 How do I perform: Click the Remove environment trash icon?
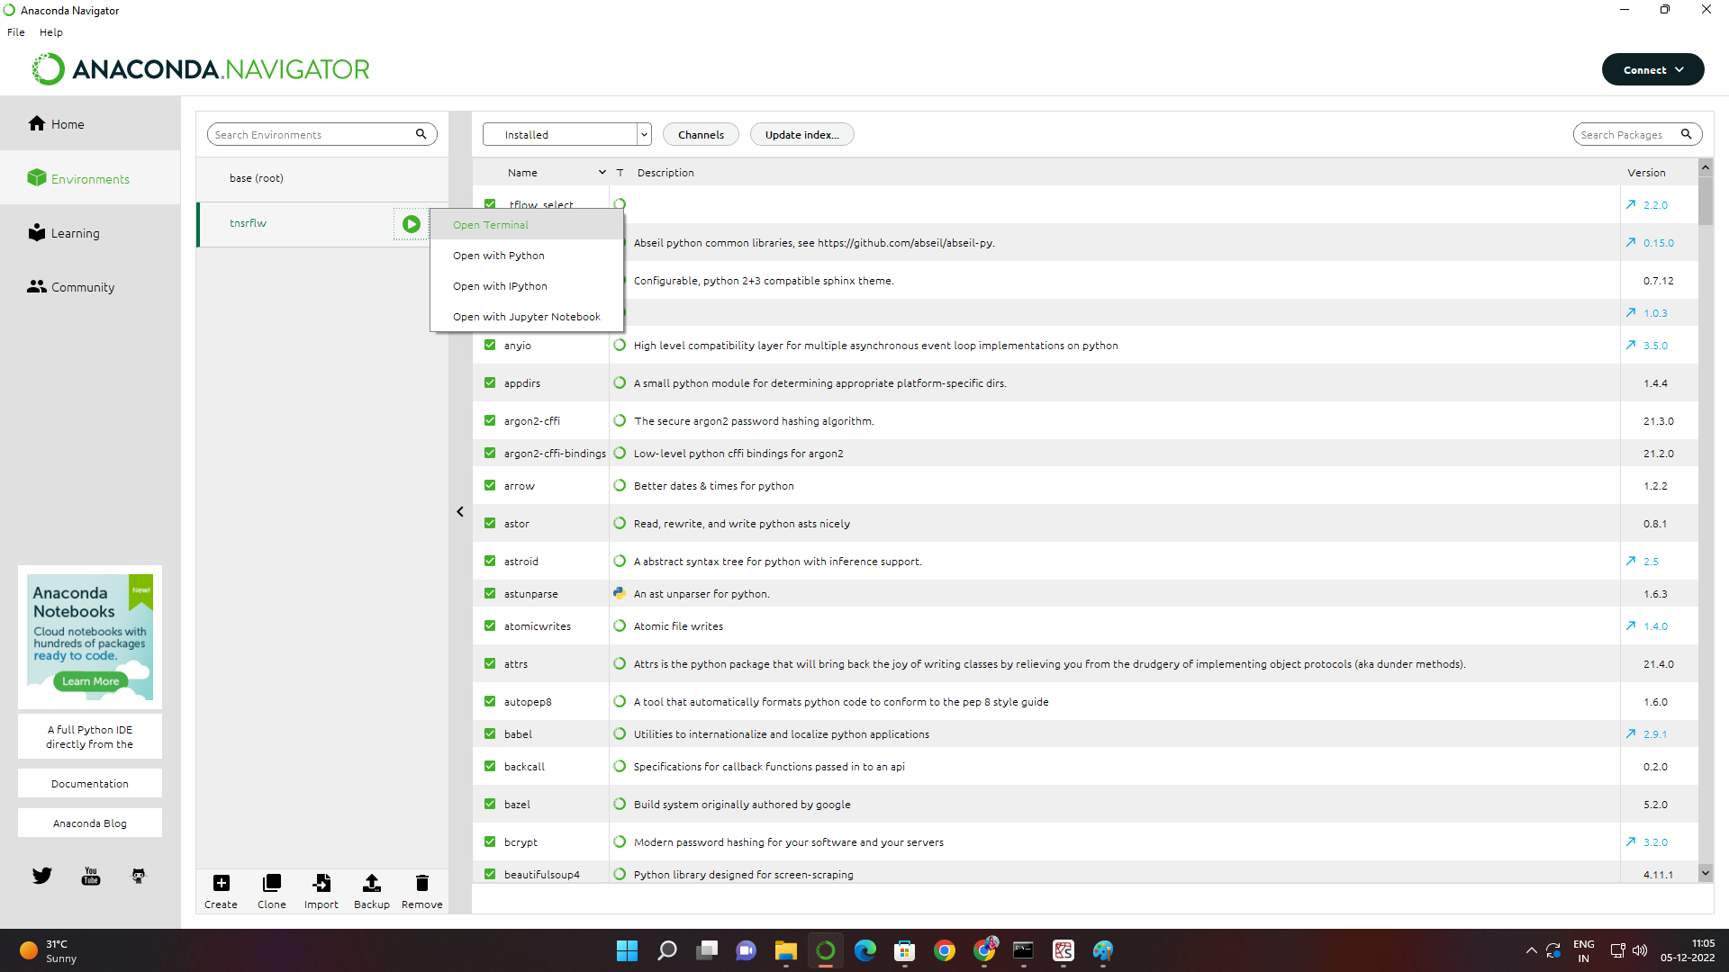point(421,883)
